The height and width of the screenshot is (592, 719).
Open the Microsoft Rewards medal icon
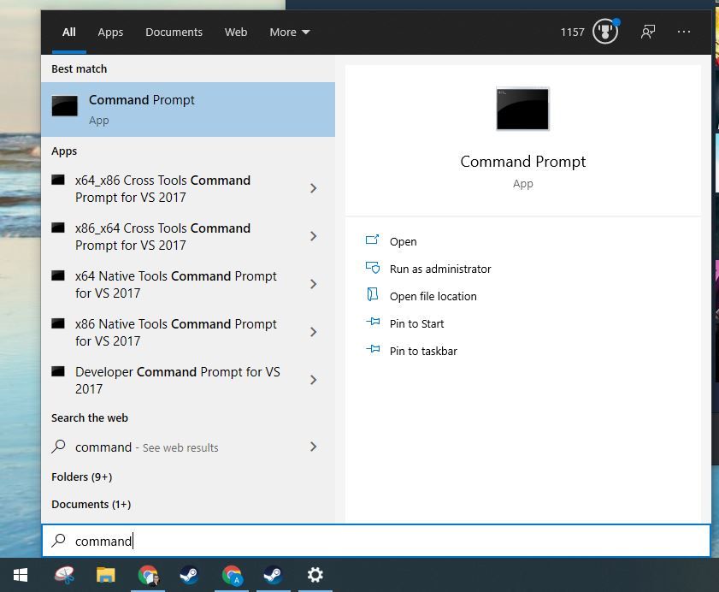(x=605, y=33)
